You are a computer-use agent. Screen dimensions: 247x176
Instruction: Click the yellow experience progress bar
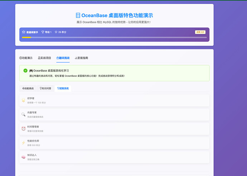click(x=26, y=37)
